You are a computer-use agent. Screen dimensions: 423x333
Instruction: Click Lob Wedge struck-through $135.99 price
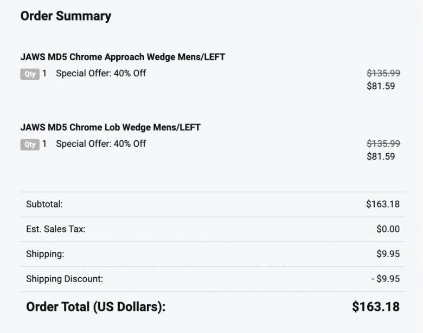click(383, 143)
